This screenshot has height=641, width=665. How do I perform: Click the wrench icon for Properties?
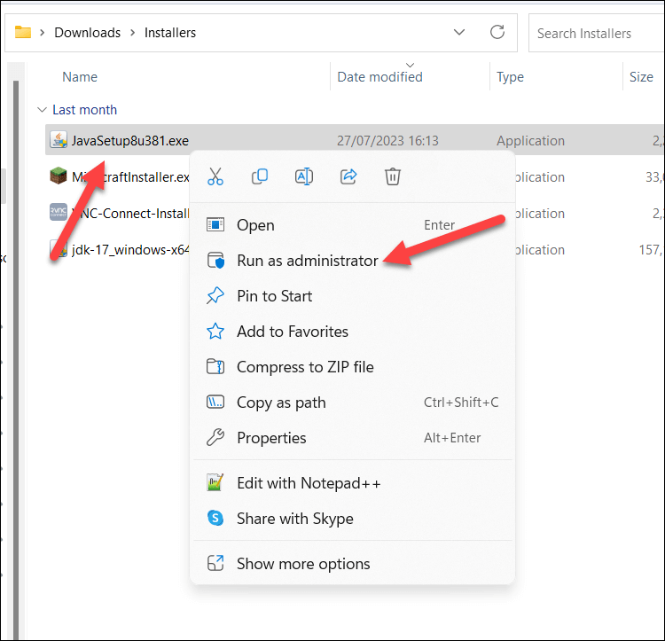point(215,437)
